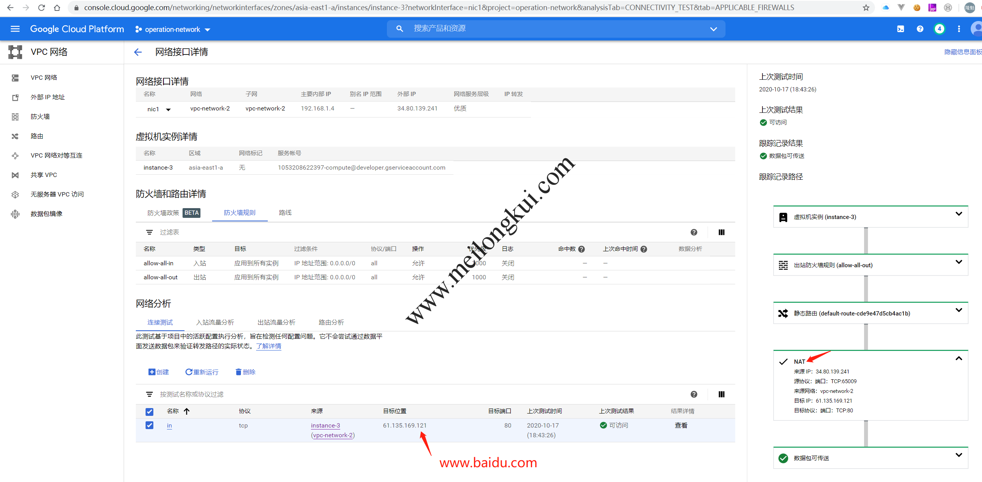This screenshot has width=982, height=482.
Task: Click 查看 result details
Action: coord(681,425)
